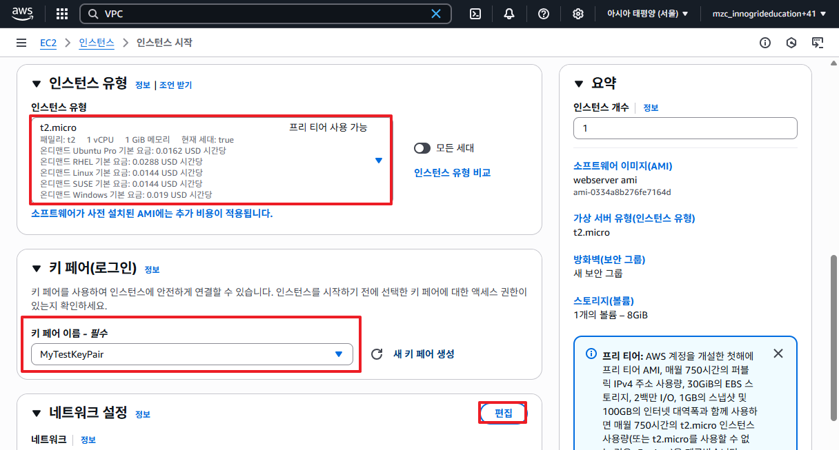Open the notifications bell
This screenshot has height=450, width=839.
(509, 14)
